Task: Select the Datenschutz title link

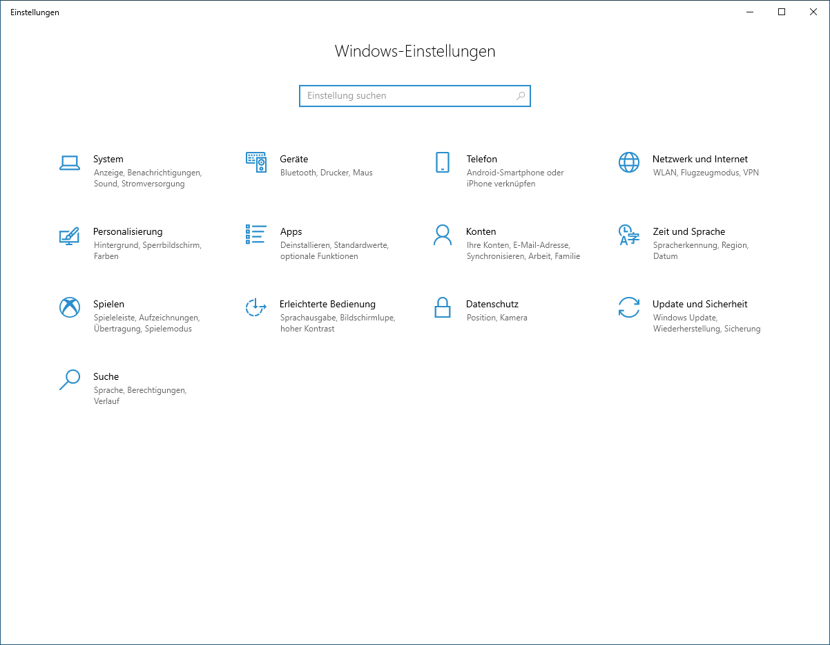Action: (492, 304)
